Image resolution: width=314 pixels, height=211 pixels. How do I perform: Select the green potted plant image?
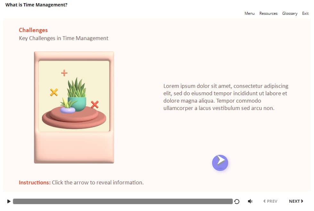pyautogui.click(x=77, y=93)
